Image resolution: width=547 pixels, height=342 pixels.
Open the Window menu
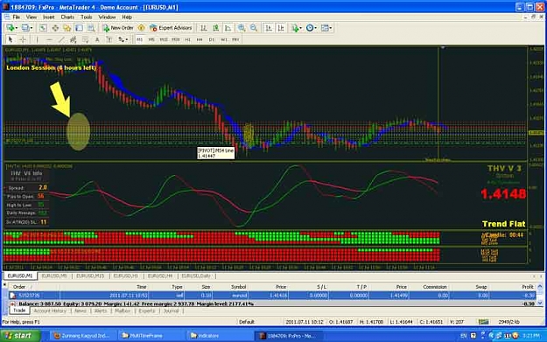click(x=107, y=17)
